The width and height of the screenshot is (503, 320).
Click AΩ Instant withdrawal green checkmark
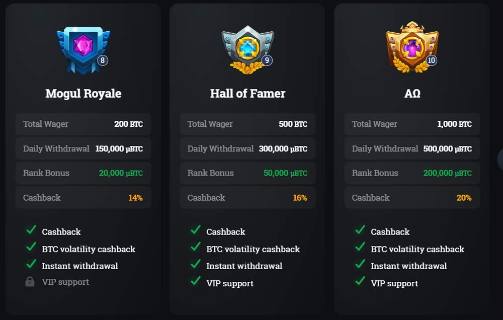(x=360, y=264)
